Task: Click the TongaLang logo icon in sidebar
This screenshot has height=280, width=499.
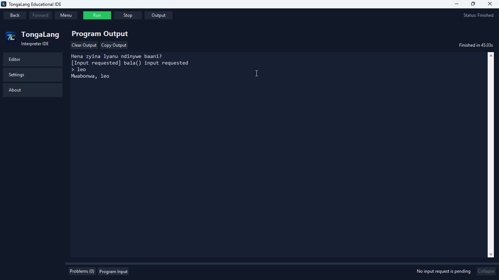Action: (x=11, y=37)
